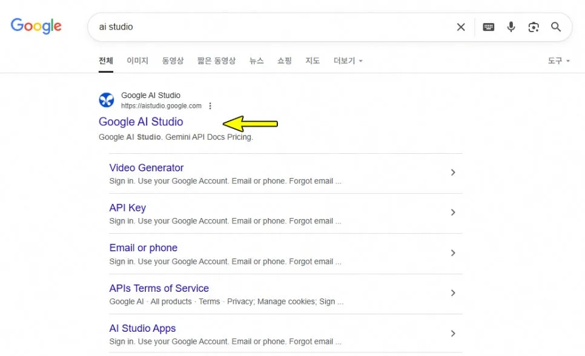Viewport: 585px width, 356px height.
Task: Open the 도구 dropdown
Action: pos(558,61)
